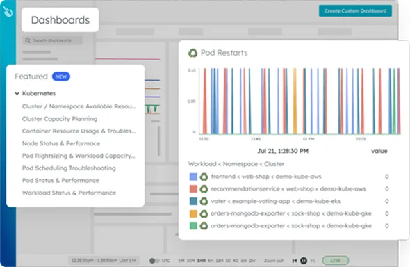Open Cluster Capacity Planning dashboard
Image resolution: width=410 pixels, height=267 pixels.
click(x=60, y=119)
